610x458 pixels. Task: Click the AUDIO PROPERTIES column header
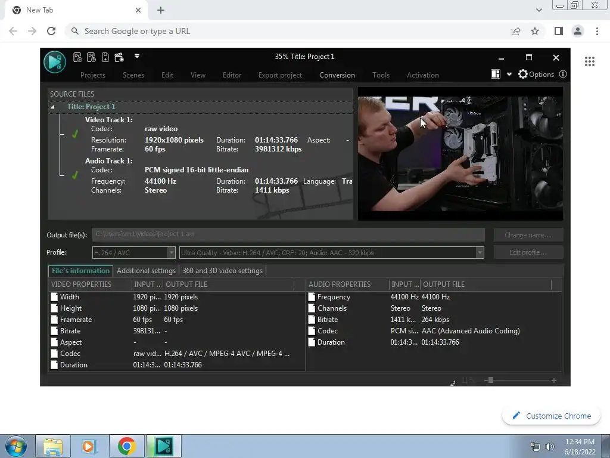pos(348,284)
